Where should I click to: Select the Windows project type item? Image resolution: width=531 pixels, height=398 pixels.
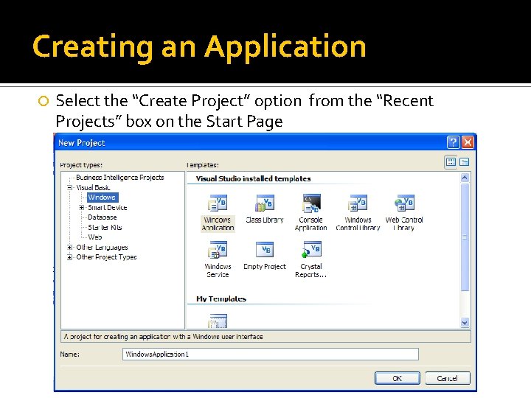tap(102, 198)
